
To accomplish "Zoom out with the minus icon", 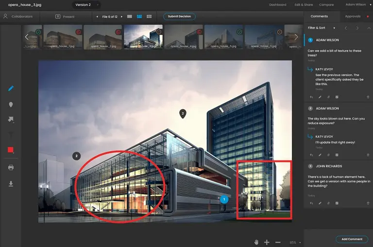I will coord(278,242).
